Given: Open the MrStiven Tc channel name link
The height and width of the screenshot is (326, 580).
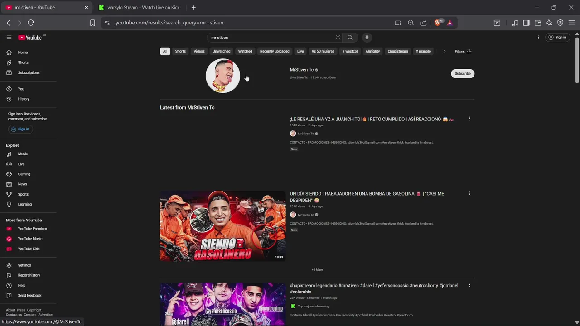Looking at the screenshot, I should click(x=302, y=70).
